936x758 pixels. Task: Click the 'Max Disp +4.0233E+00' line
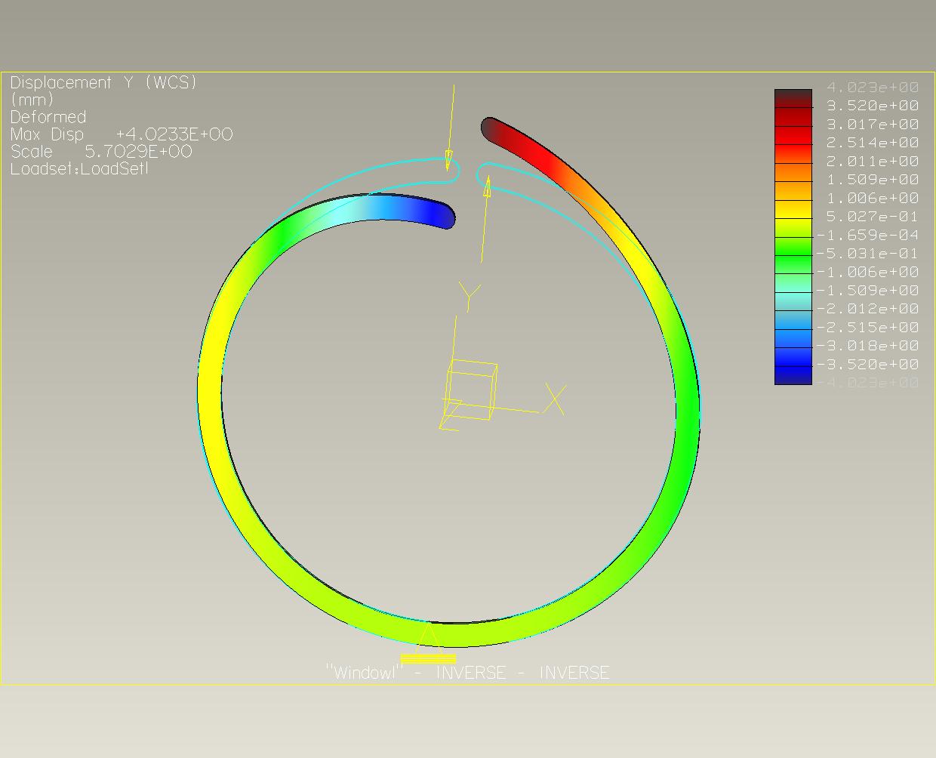[122, 134]
